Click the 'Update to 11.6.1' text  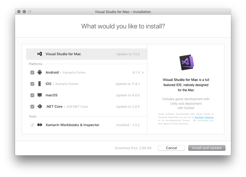(128, 84)
